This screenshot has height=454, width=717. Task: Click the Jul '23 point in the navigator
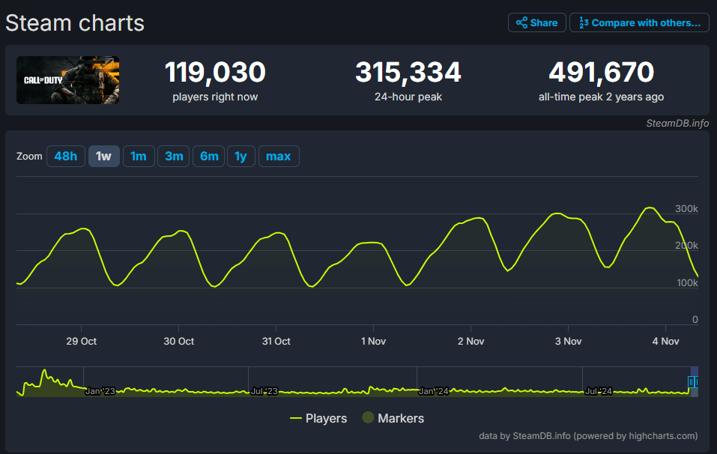264,391
